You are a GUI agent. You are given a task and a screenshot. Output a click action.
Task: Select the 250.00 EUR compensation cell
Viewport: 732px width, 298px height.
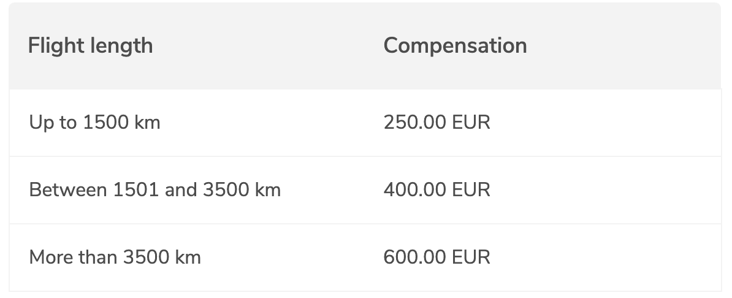point(437,123)
